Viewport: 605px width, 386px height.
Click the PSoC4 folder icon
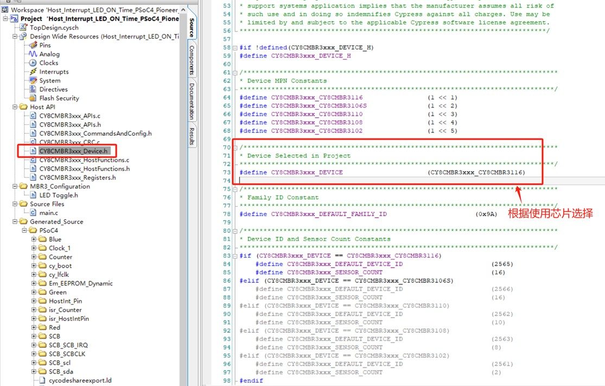[33, 230]
